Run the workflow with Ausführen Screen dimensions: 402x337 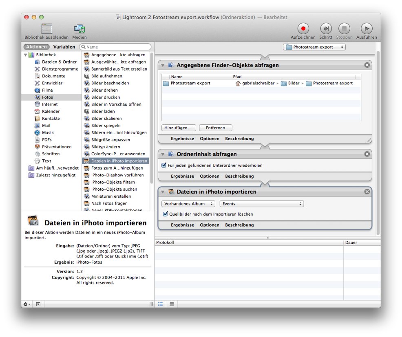tap(367, 29)
